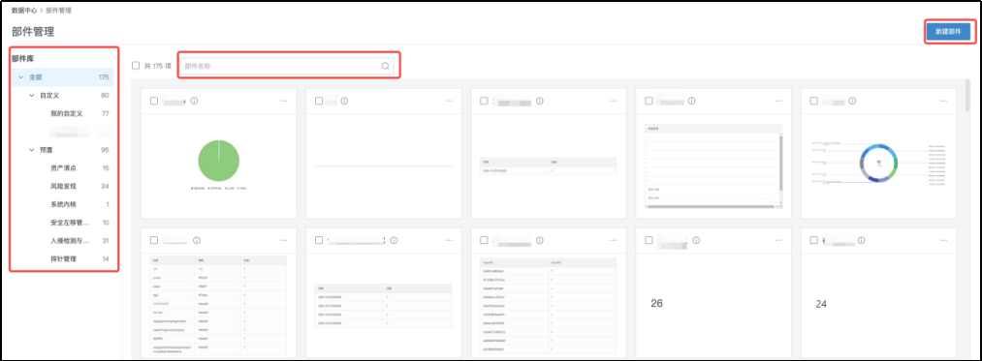Viewport: 982px width, 361px height.
Task: Open the 资产清点 category
Action: [x=63, y=168]
